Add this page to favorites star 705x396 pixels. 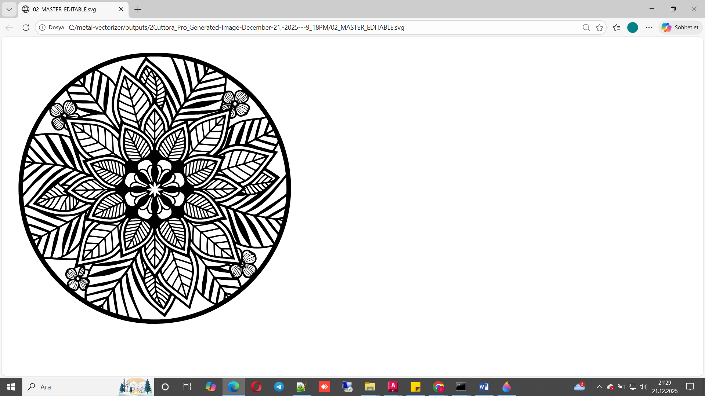coord(599,27)
